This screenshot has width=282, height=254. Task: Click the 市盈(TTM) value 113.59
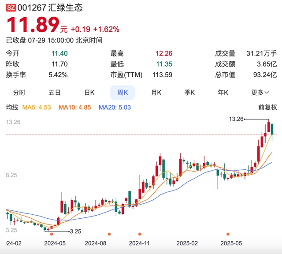click(x=163, y=75)
